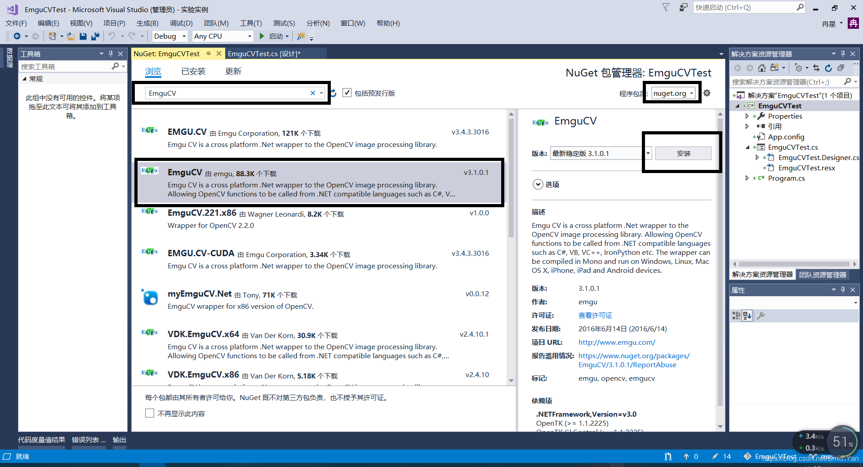Collapse all items in Solution Explorer
Image resolution: width=863 pixels, height=467 pixels.
click(x=841, y=68)
